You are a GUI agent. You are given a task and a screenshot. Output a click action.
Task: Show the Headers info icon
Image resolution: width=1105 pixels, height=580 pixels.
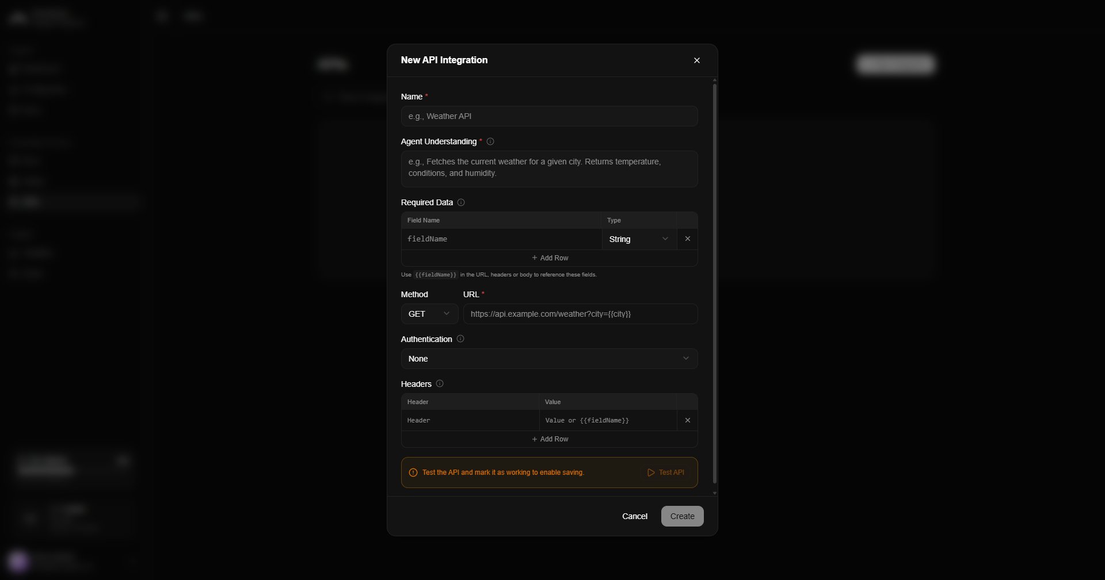tap(440, 384)
